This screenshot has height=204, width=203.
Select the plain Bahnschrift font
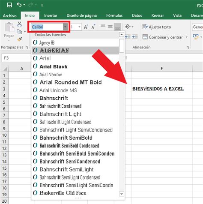coord(75,98)
